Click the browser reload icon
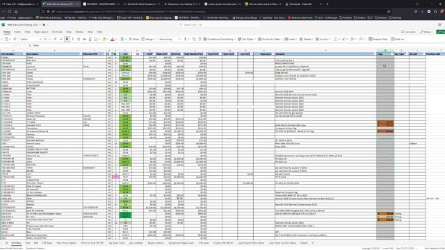 click(x=10, y=12)
